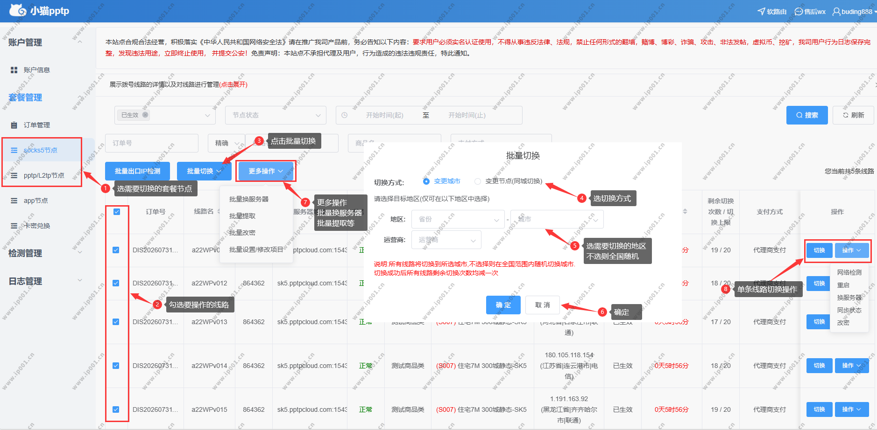Click the (点击展开) link

click(233, 84)
